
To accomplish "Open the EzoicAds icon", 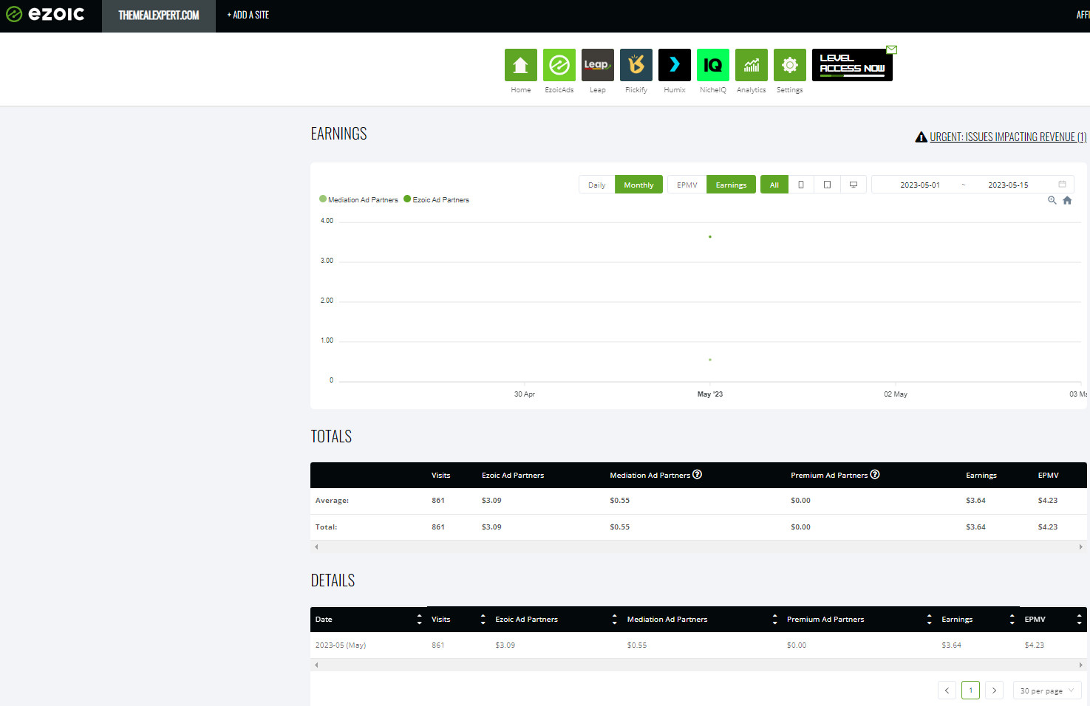I will coord(559,65).
